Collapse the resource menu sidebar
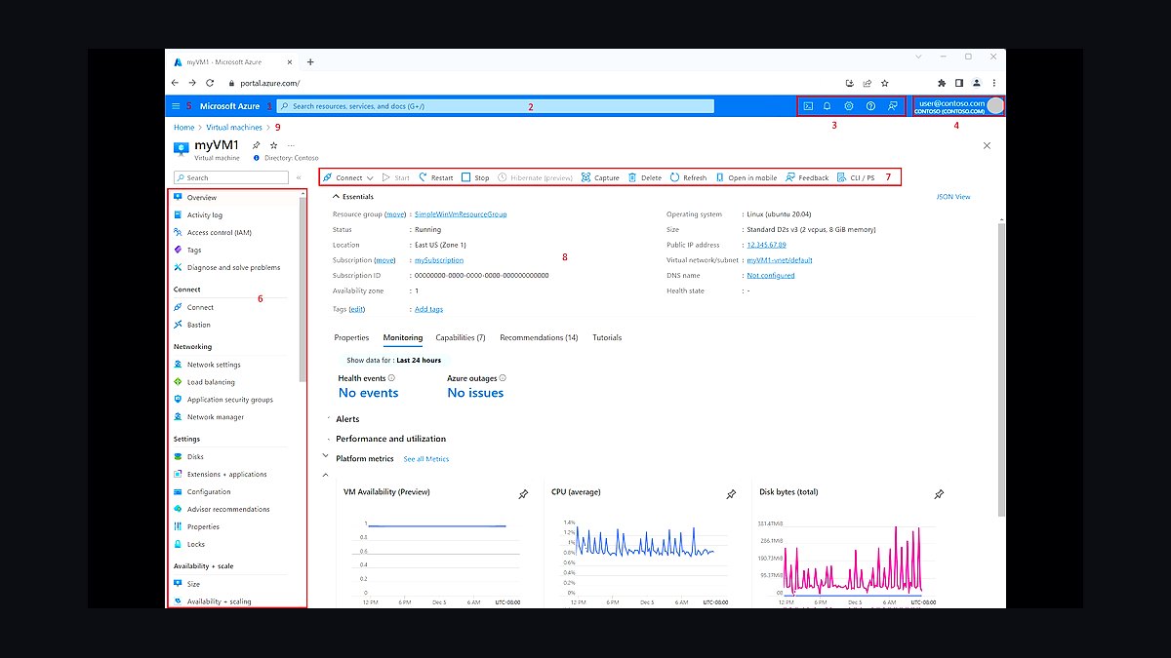Image resolution: width=1171 pixels, height=658 pixels. (x=299, y=177)
